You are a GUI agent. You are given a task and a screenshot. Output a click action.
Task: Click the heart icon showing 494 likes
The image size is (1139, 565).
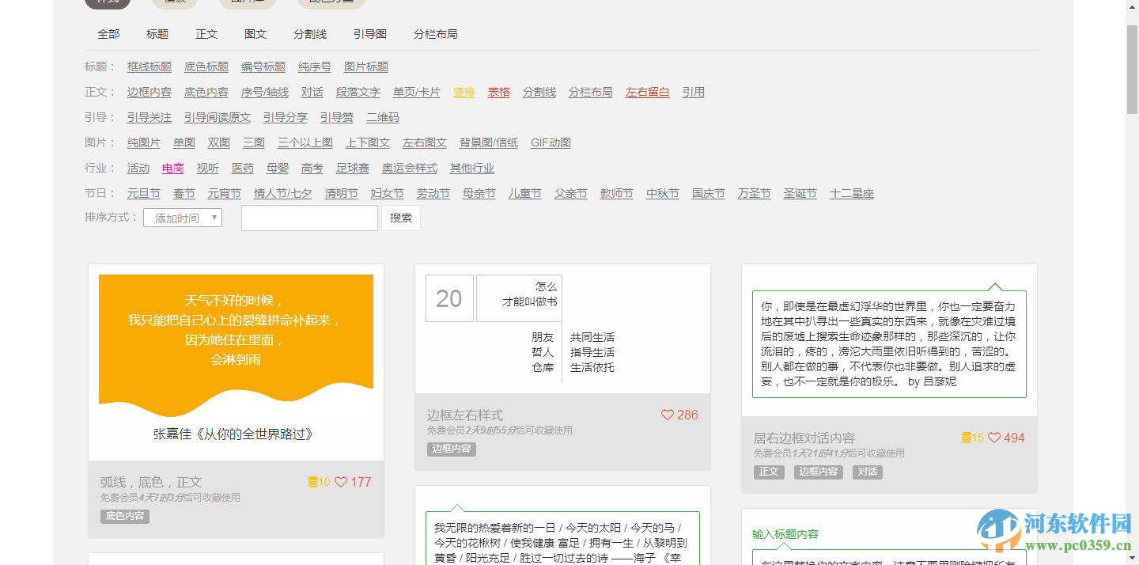point(994,438)
